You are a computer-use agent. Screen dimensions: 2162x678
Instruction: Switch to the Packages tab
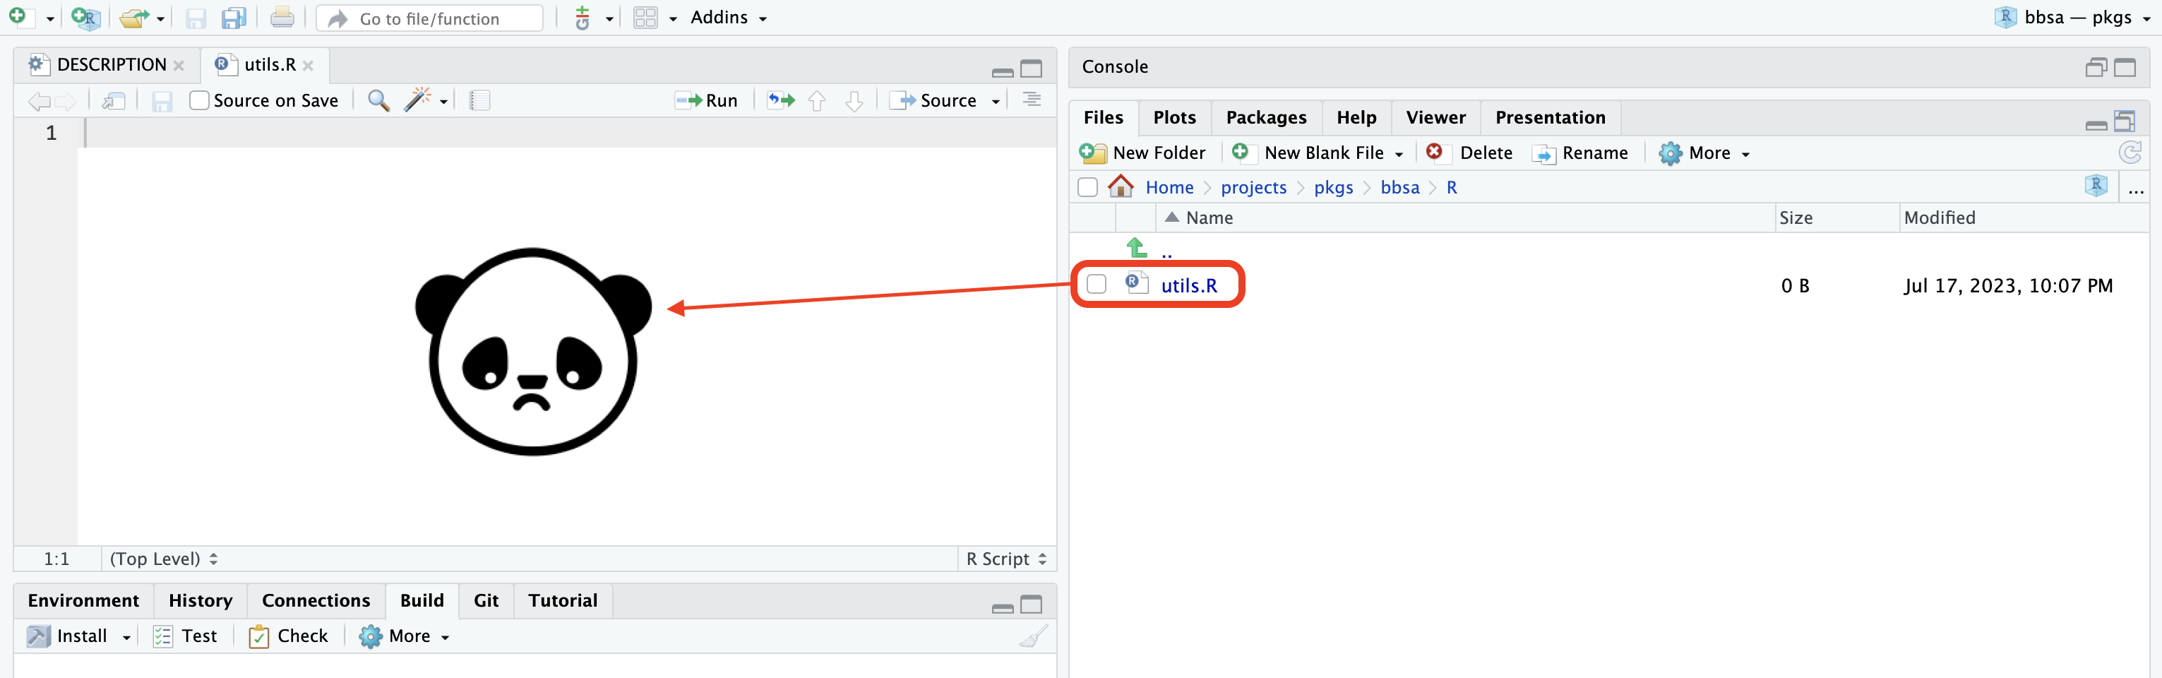(x=1266, y=117)
